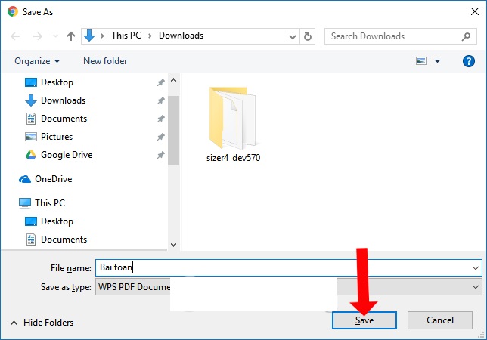Open the Save as type combo box
487x340 pixels.
[289, 286]
